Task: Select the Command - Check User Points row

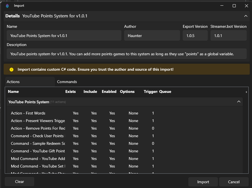Action: [x=38, y=136]
